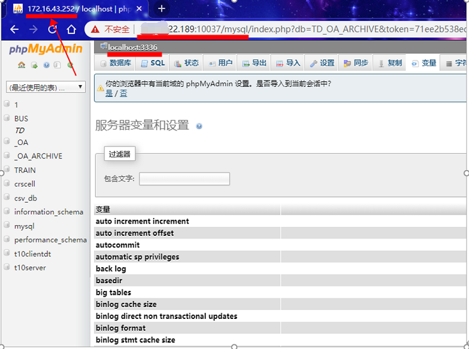The image size is (469, 349).
Task: Open the documentation help icon in sidebar
Action: (46, 65)
